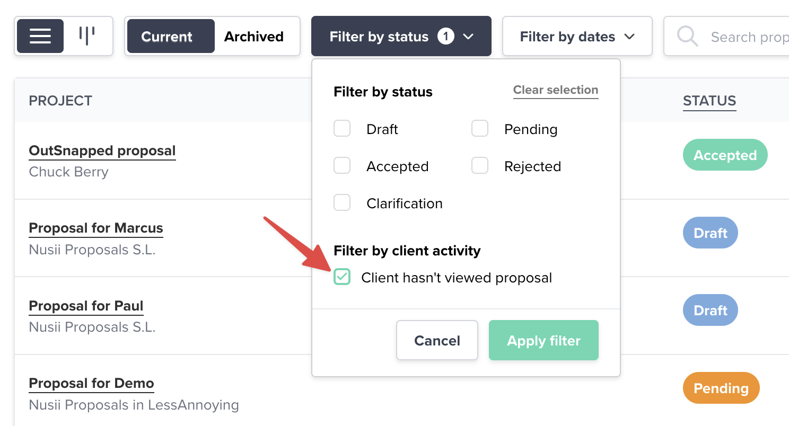Click the Draft badge beside Proposal for Paul
The height and width of the screenshot is (426, 789).
[710, 310]
